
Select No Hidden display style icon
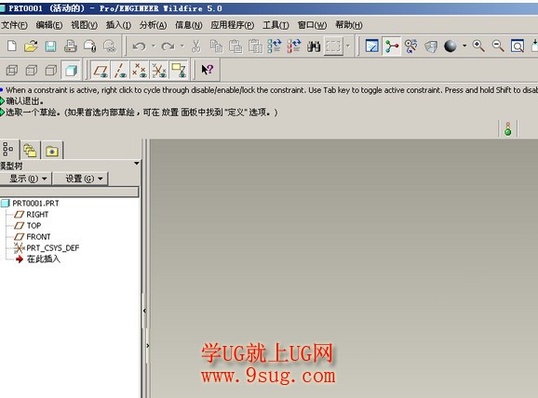point(51,71)
